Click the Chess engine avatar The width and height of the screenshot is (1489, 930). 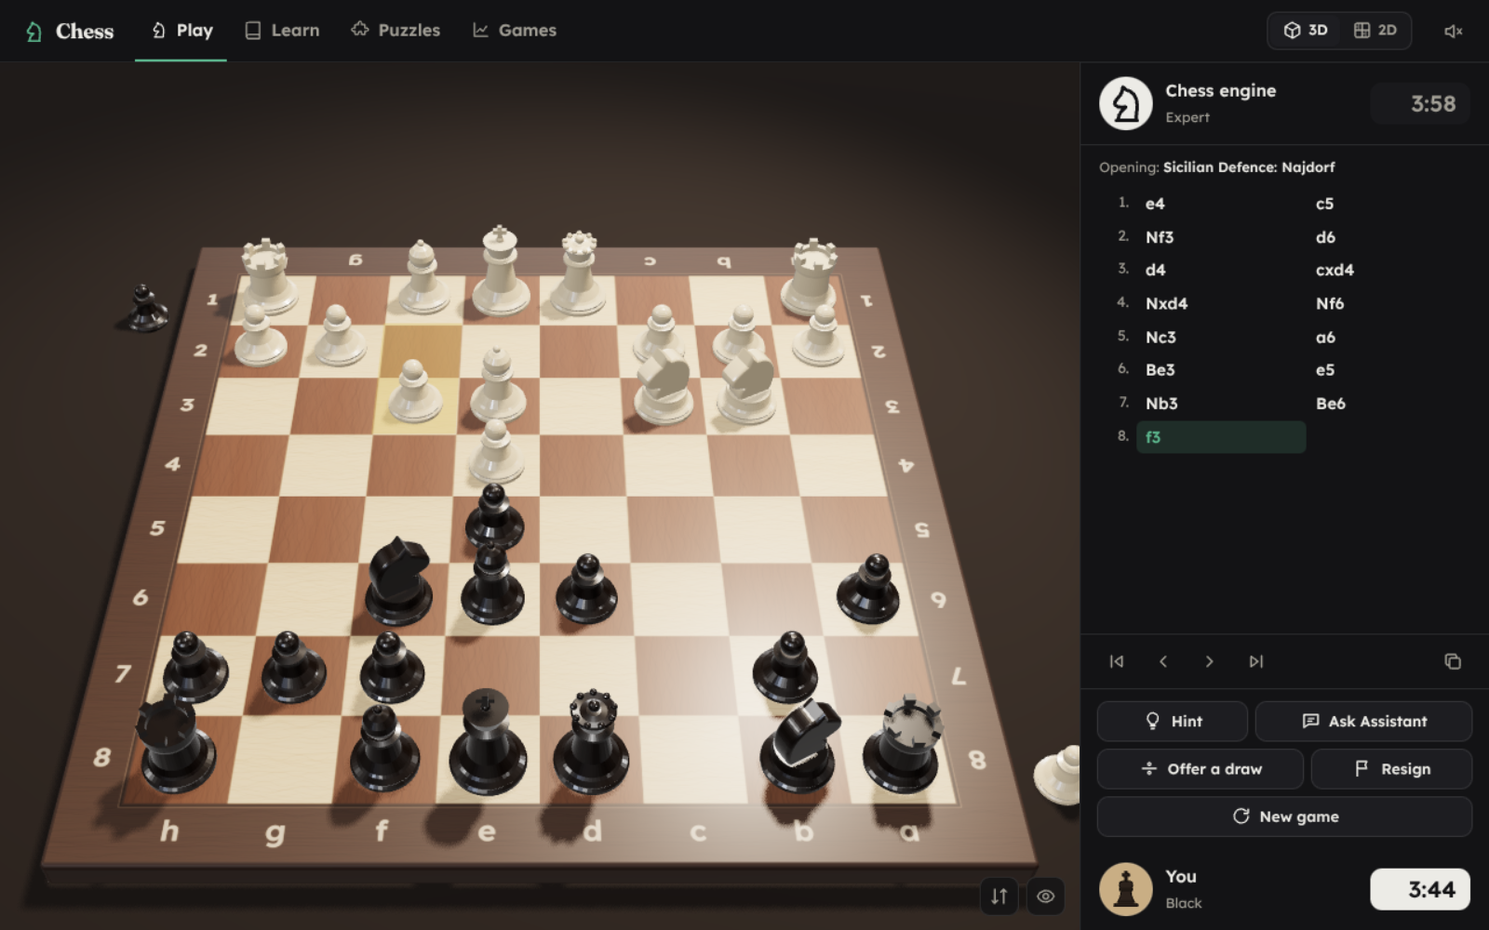[x=1126, y=103]
